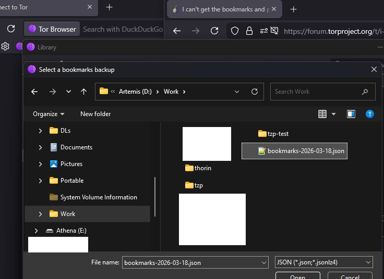The height and width of the screenshot is (279, 384).
Task: Click the forum.torproject.org URL
Action: pos(334,31)
